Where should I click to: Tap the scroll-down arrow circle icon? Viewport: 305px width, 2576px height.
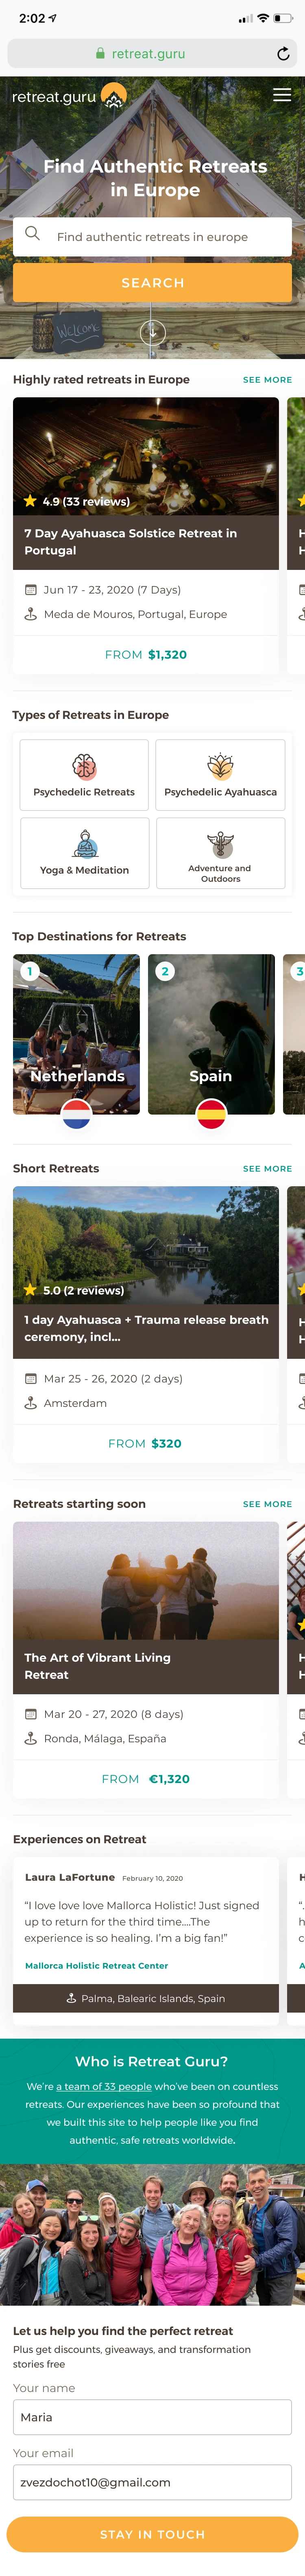point(152,332)
